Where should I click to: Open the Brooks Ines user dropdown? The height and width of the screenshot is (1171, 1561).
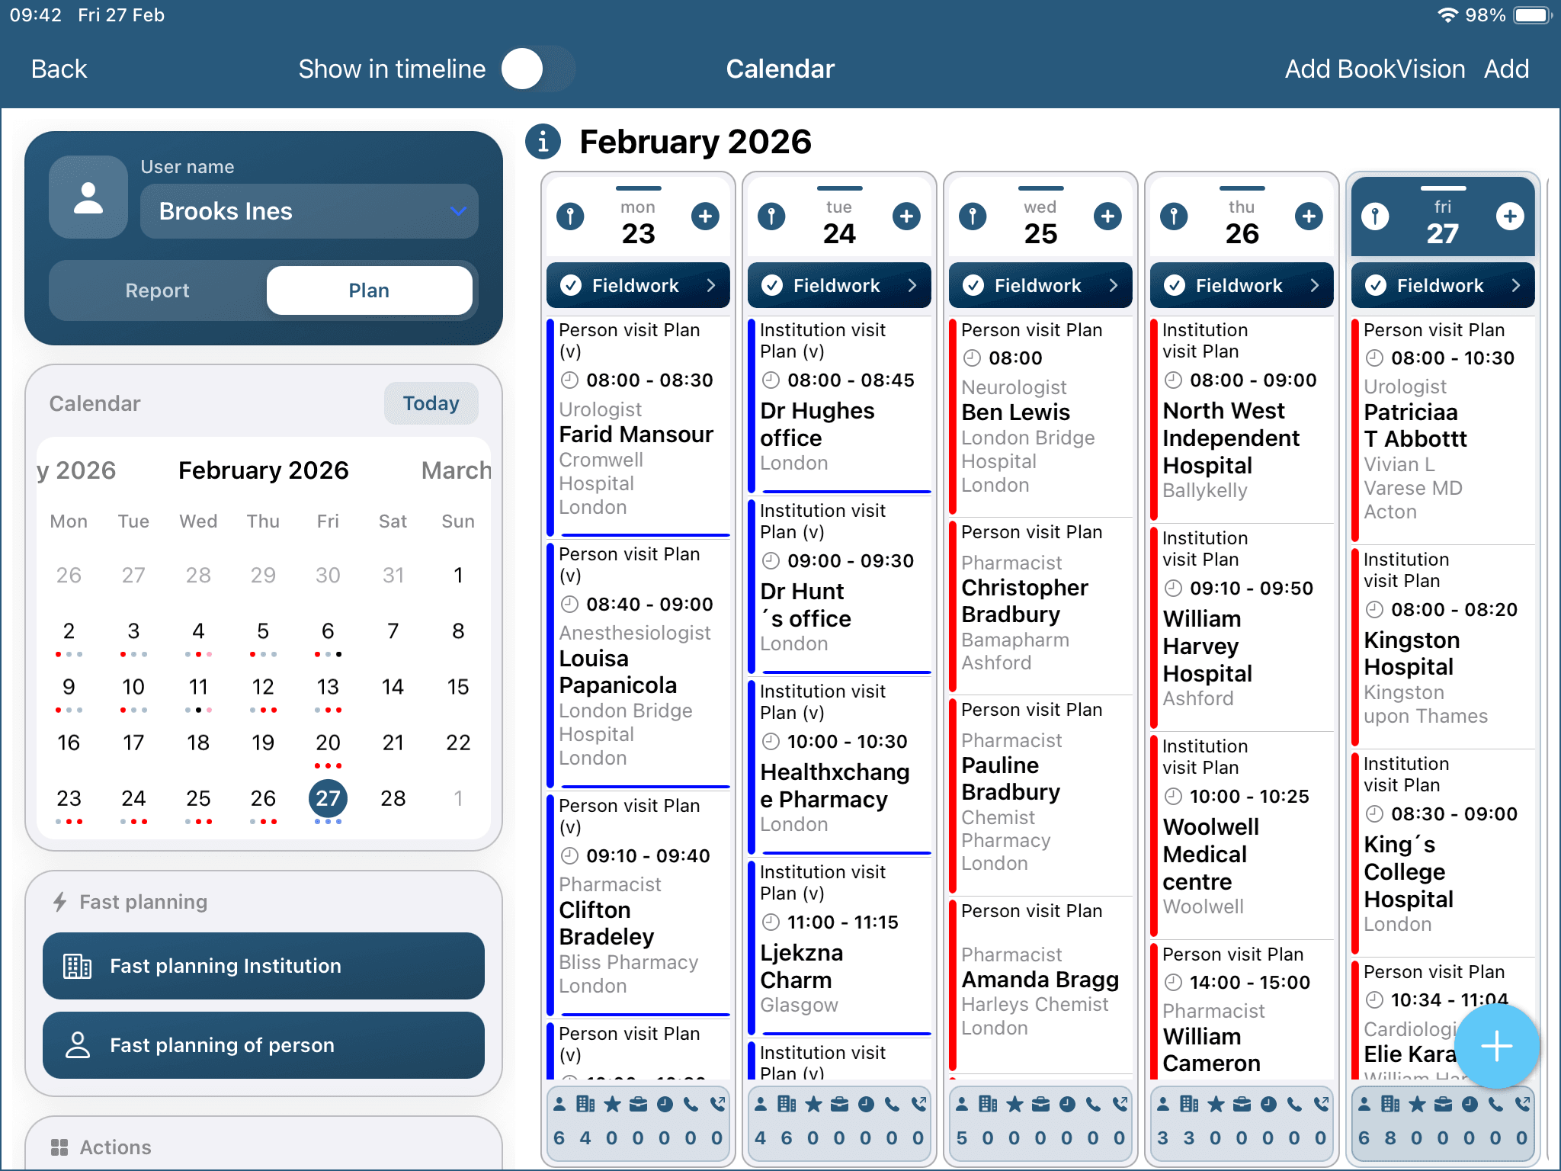point(309,211)
